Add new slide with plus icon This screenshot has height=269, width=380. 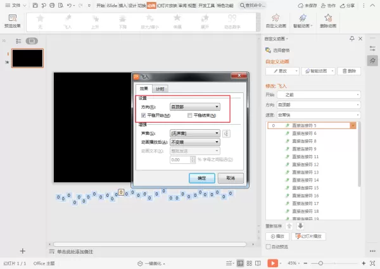[x=23, y=251]
